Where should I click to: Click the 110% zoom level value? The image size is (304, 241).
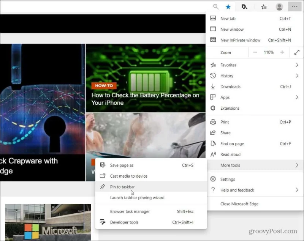coord(269,52)
